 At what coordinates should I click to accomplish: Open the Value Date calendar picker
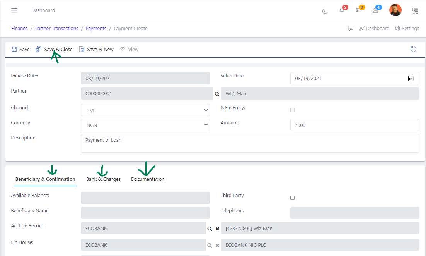[411, 78]
